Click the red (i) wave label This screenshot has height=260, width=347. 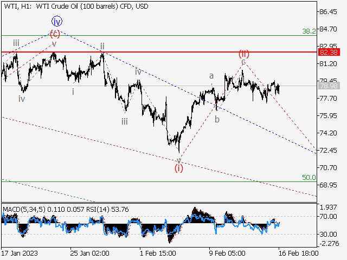coord(179,168)
